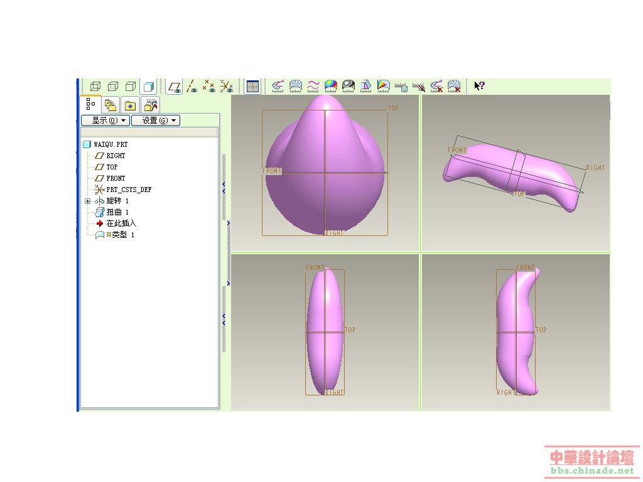Expand the 旋转 1 feature node

pos(87,201)
